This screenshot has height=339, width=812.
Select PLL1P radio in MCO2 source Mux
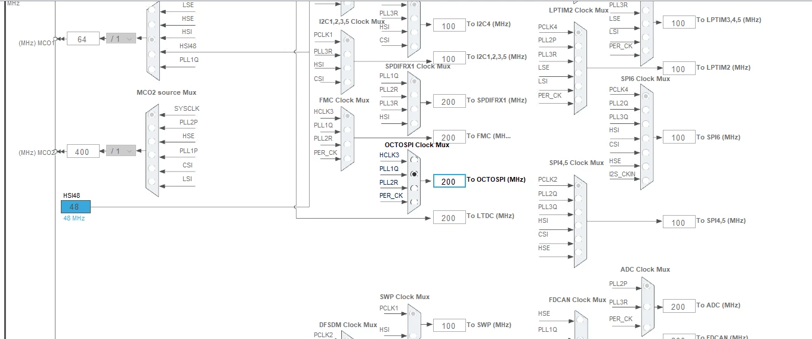[152, 155]
